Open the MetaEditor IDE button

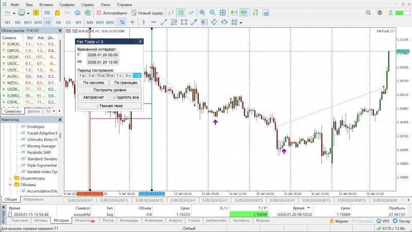(x=47, y=12)
